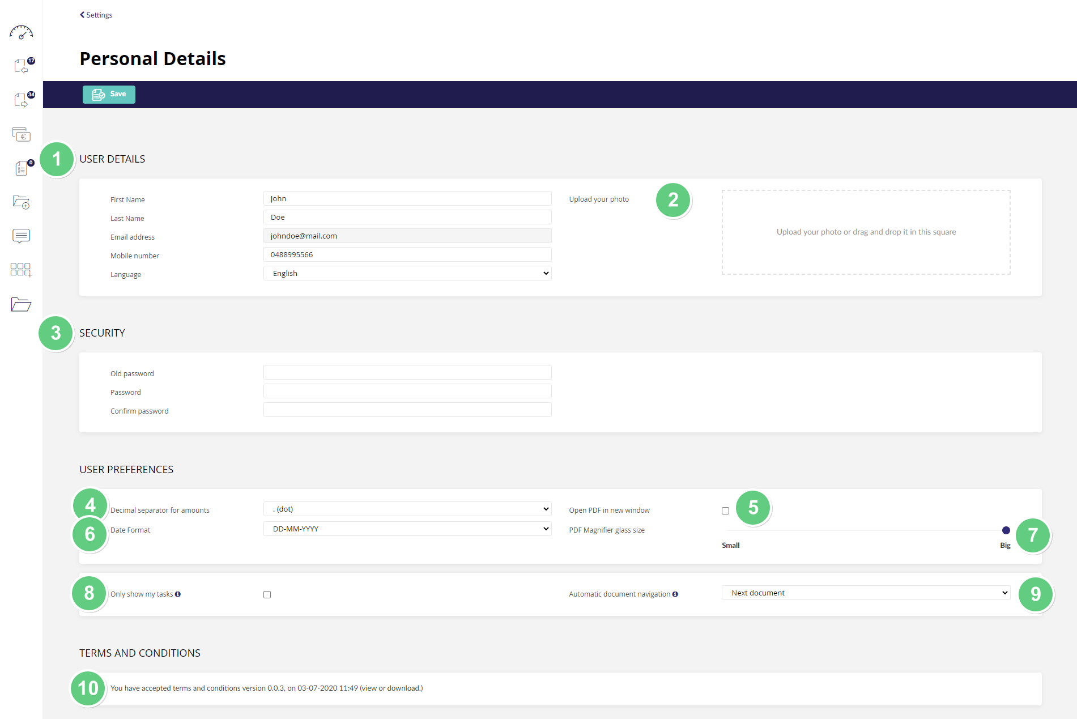This screenshot has width=1077, height=719.
Task: Open the archive open-folder icon in sidebar
Action: tap(21, 304)
